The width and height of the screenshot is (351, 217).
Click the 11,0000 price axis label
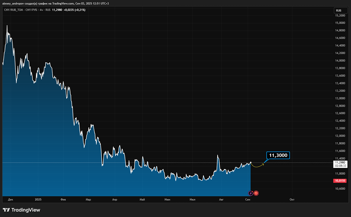click(340, 174)
